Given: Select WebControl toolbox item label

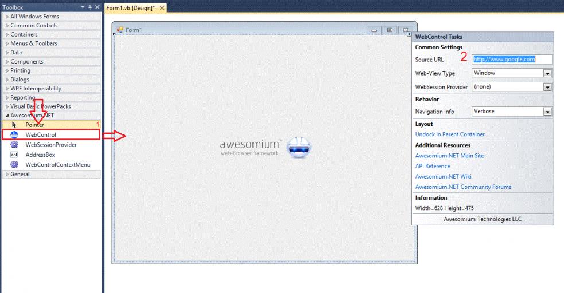Looking at the screenshot, I should (x=41, y=135).
